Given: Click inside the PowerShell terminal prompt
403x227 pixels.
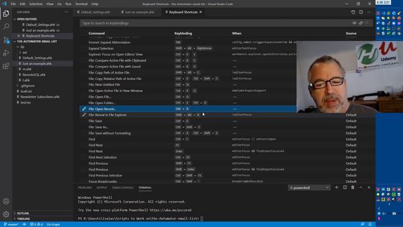Looking at the screenshot, I should (x=201, y=219).
